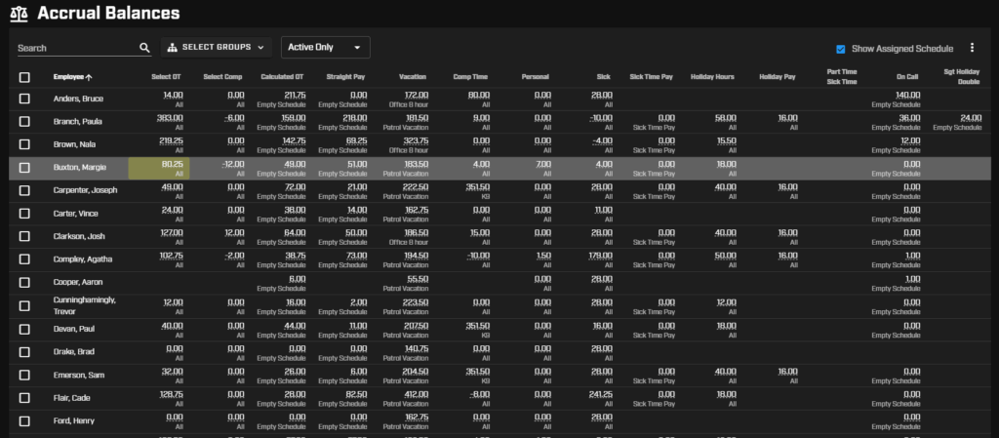Image resolution: width=999 pixels, height=438 pixels.
Task: Select the Carter, Vince row checkbox
Action: (24, 214)
